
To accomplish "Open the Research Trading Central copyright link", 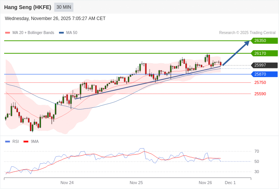I will pyautogui.click(x=247, y=33).
